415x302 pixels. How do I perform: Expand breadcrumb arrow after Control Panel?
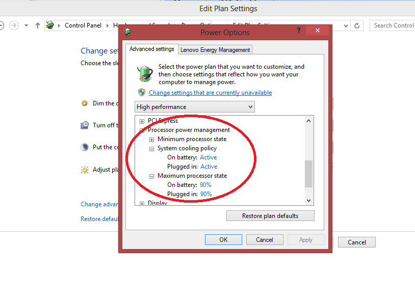(x=108, y=25)
